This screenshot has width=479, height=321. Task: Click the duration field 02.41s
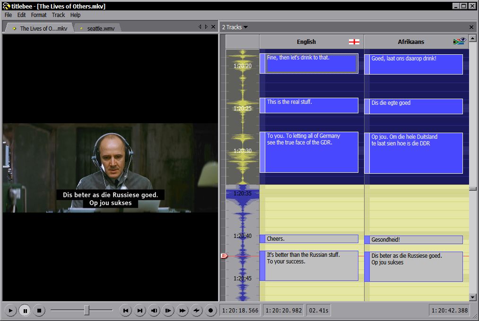tap(319, 310)
